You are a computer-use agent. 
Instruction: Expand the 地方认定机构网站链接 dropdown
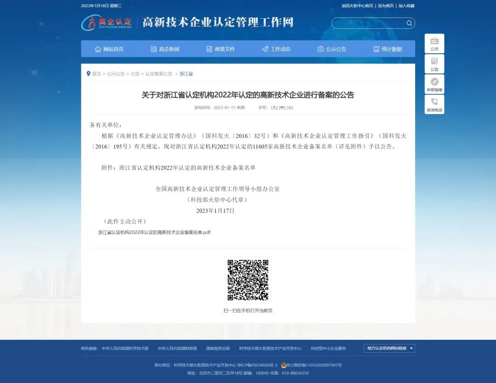pyautogui.click(x=389, y=348)
